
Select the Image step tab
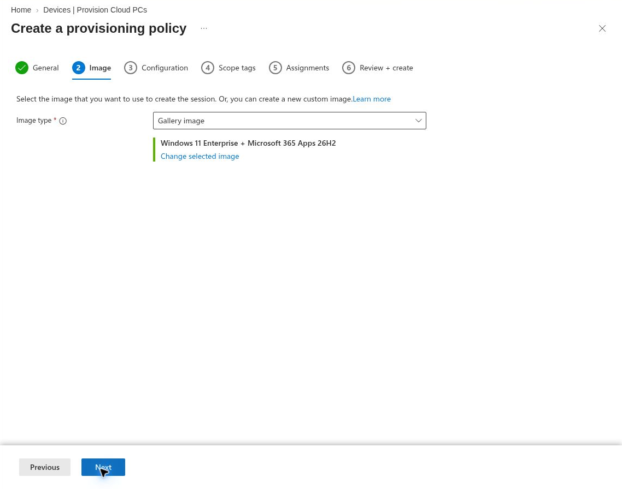[92, 68]
